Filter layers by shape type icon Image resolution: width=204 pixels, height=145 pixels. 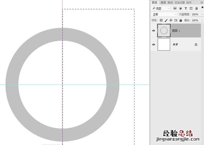pos(191,8)
